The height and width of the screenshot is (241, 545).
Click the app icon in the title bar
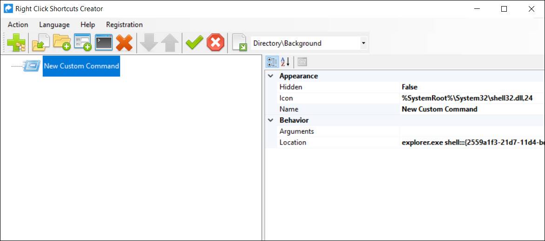8,9
